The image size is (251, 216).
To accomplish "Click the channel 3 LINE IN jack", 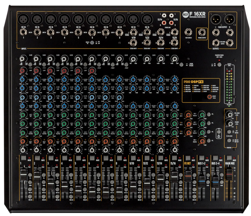I will point(50,32).
